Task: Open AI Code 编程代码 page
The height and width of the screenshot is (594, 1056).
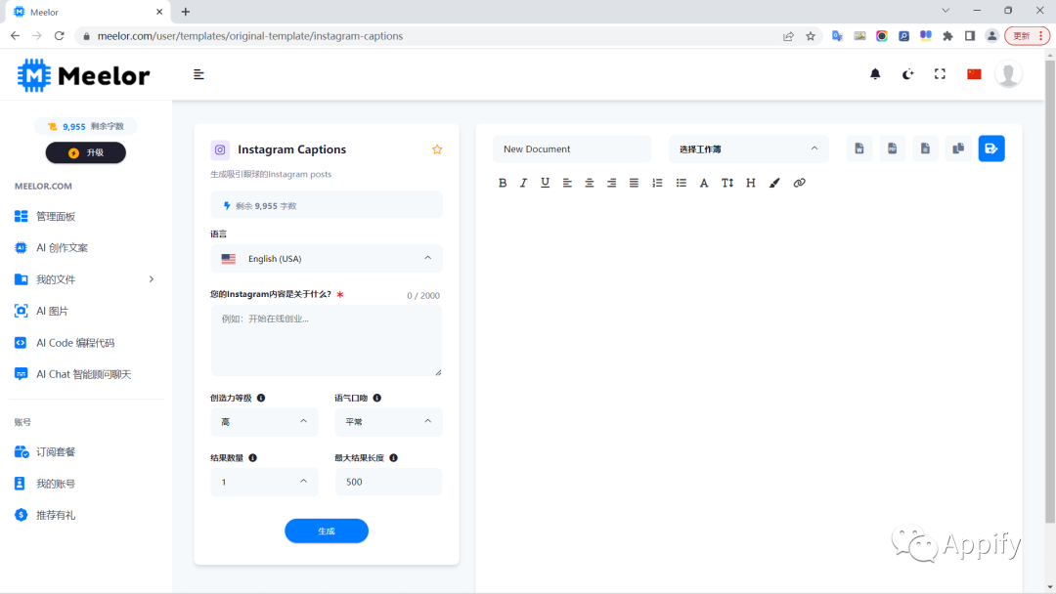Action: point(64,342)
